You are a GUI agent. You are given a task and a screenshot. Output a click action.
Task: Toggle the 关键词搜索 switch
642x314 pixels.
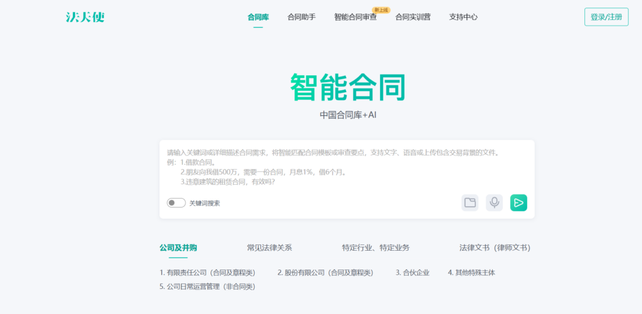pyautogui.click(x=176, y=203)
